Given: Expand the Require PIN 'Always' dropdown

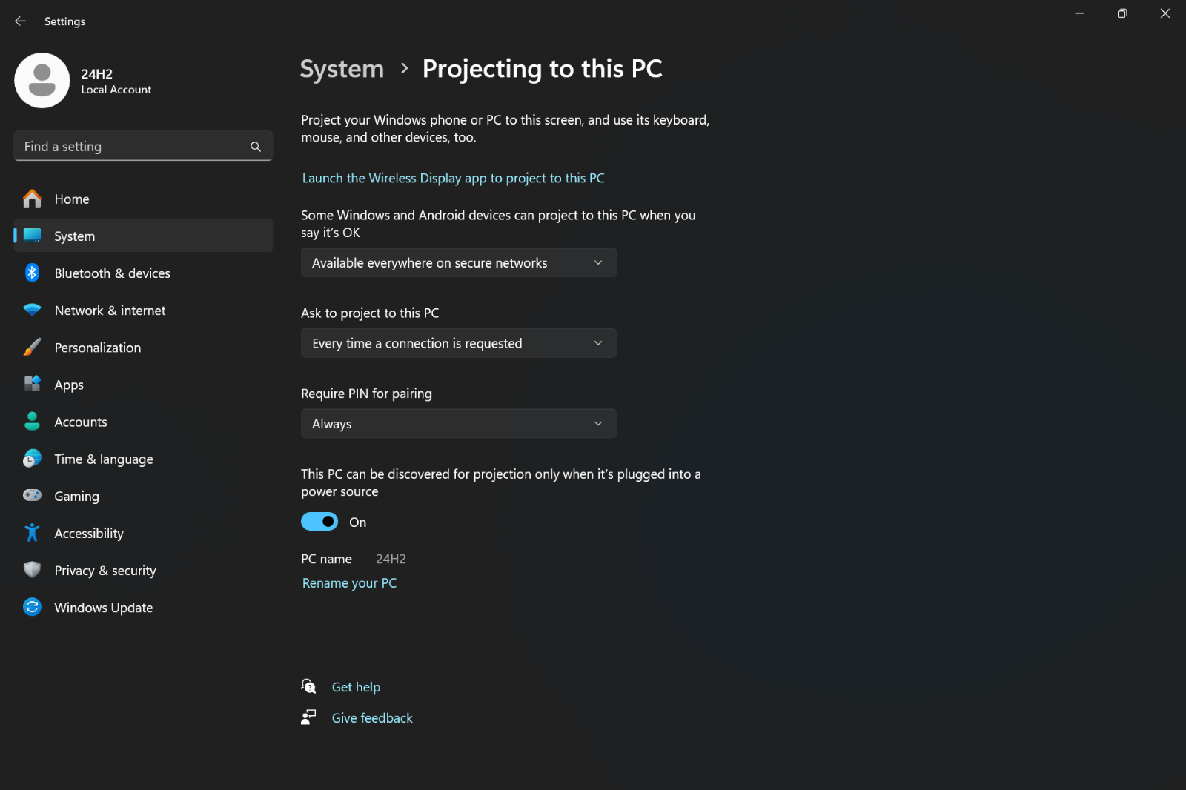Looking at the screenshot, I should pyautogui.click(x=458, y=423).
